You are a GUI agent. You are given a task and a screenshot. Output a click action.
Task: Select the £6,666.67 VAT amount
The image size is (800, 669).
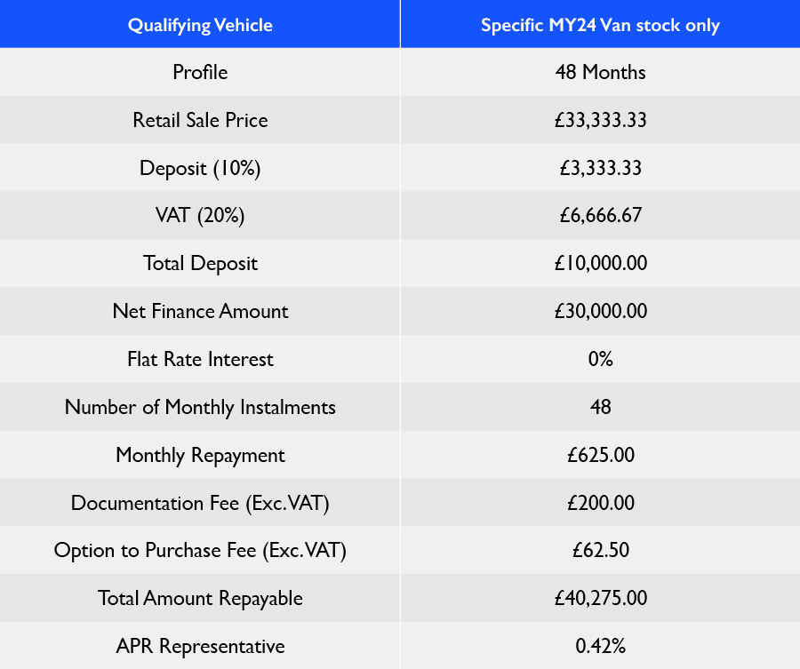pos(600,216)
